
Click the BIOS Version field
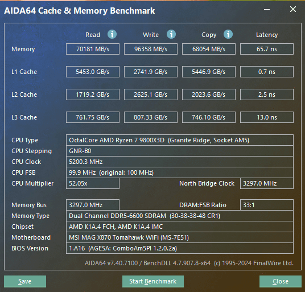point(180,248)
